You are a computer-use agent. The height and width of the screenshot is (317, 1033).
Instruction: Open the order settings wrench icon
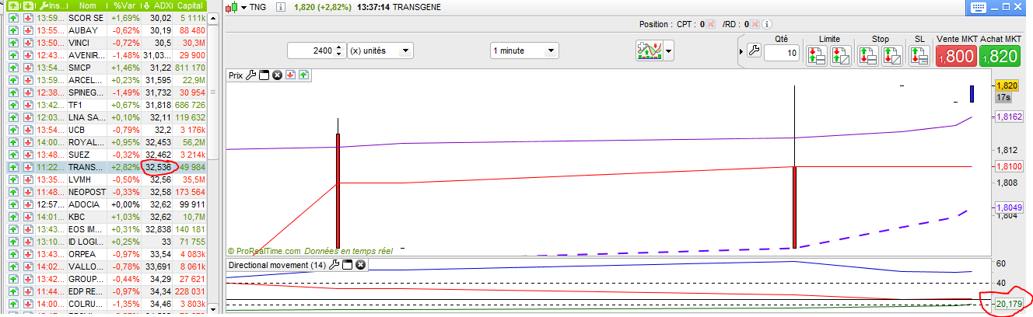click(753, 51)
